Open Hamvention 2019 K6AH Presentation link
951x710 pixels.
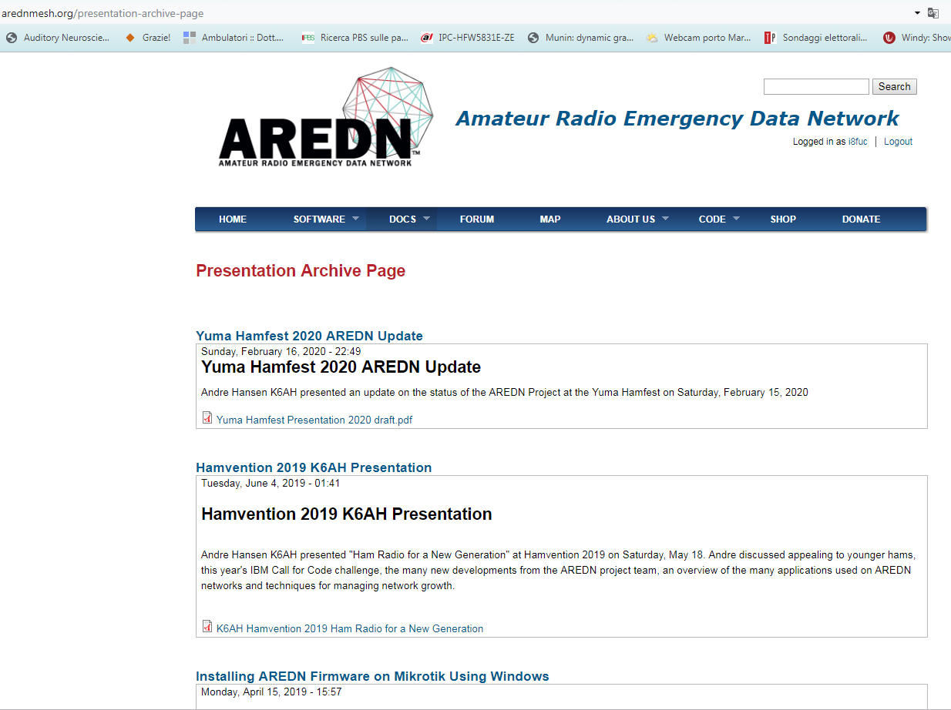pos(314,467)
